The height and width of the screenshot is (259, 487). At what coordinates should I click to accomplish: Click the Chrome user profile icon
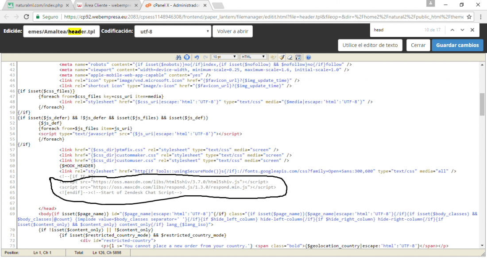tap(430, 3)
